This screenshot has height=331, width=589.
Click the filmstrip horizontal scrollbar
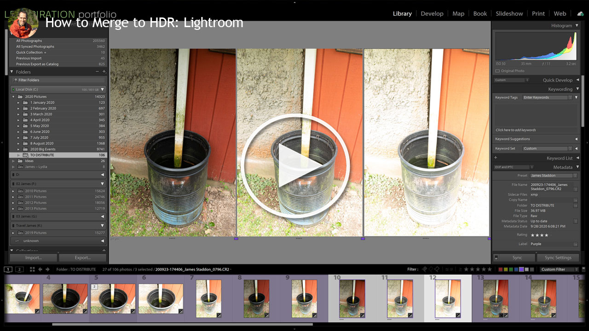coord(183,325)
